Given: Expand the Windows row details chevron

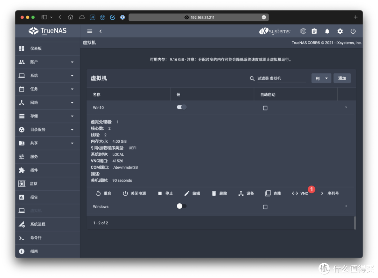Looking at the screenshot, I should click(346, 206).
